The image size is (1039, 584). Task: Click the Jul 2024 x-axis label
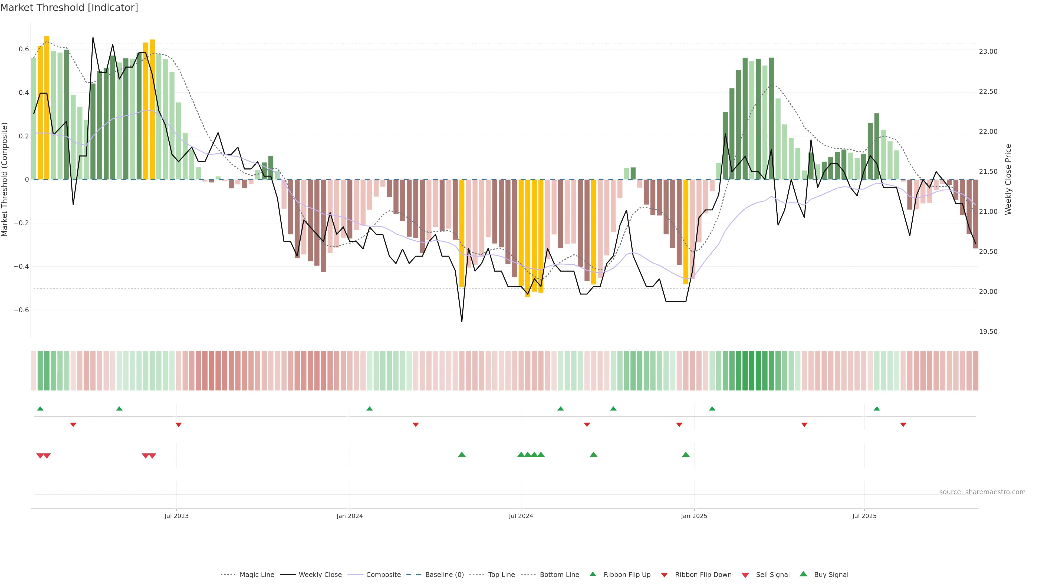click(x=521, y=516)
